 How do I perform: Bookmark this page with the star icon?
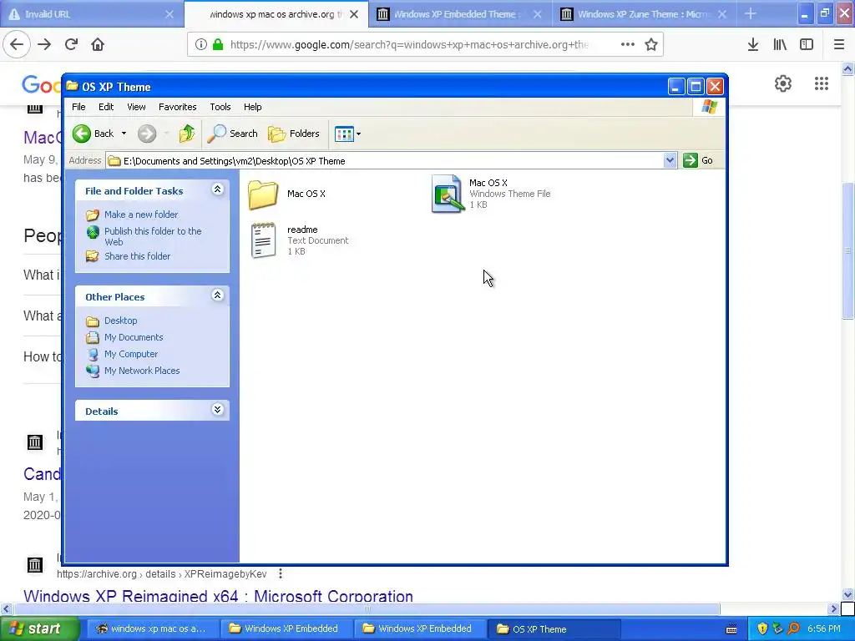click(651, 45)
